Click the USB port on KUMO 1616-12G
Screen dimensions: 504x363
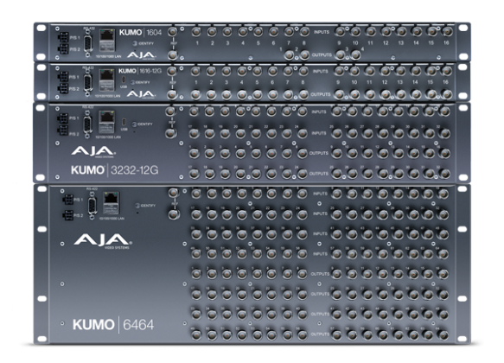[124, 80]
